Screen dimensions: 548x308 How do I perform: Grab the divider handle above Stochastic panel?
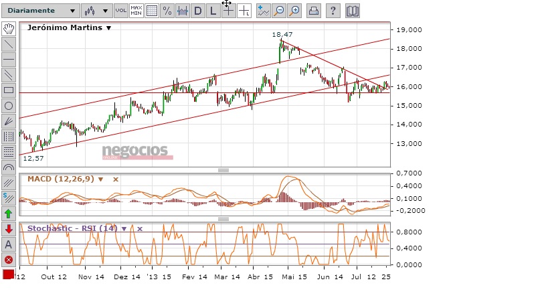point(223,219)
